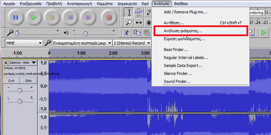Viewport: 271px width, 135px height.
Task: Open the Αναπαραγωγή menu
Action: click(x=79, y=4)
